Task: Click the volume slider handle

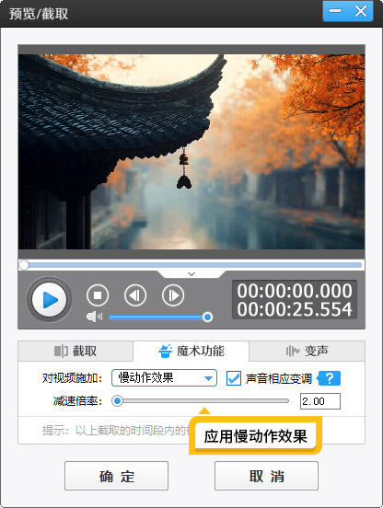Action: (x=207, y=317)
